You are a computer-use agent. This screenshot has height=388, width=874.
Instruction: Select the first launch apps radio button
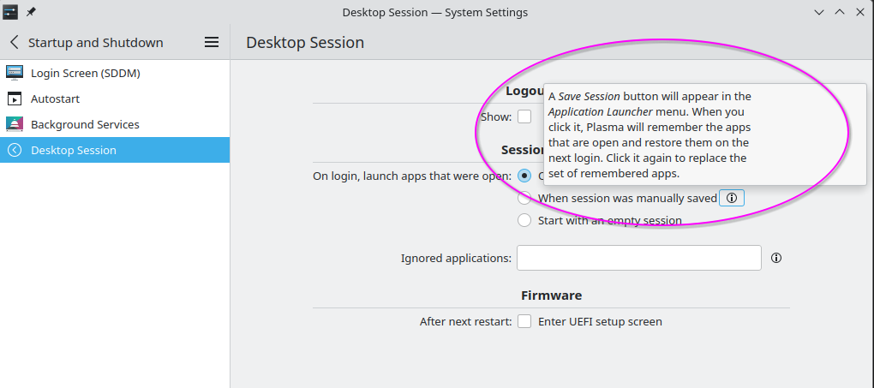pos(524,176)
